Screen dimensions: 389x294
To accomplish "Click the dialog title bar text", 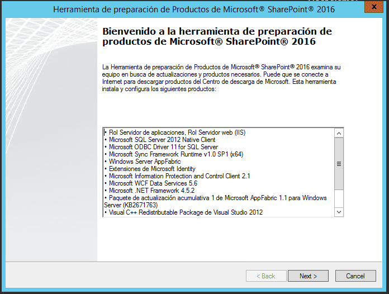I will pyautogui.click(x=194, y=9).
